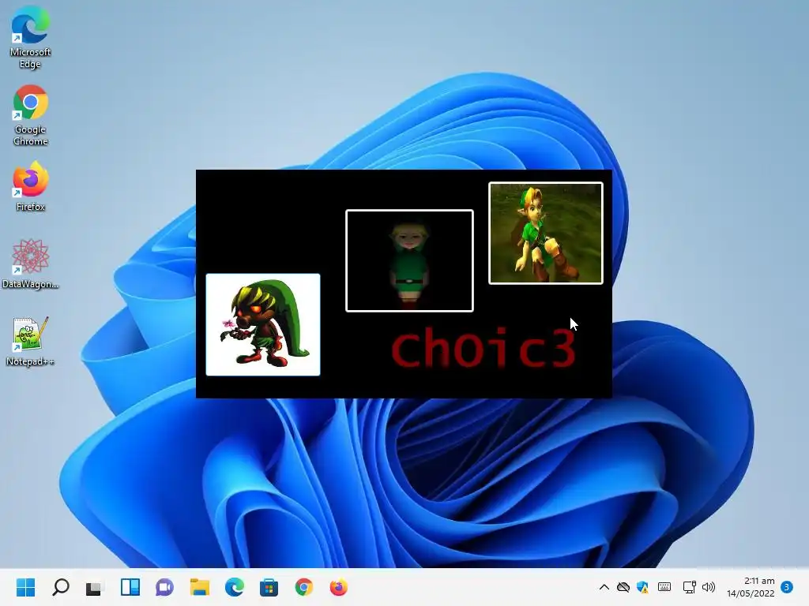Open Google Chrome desktop shortcut

30,115
